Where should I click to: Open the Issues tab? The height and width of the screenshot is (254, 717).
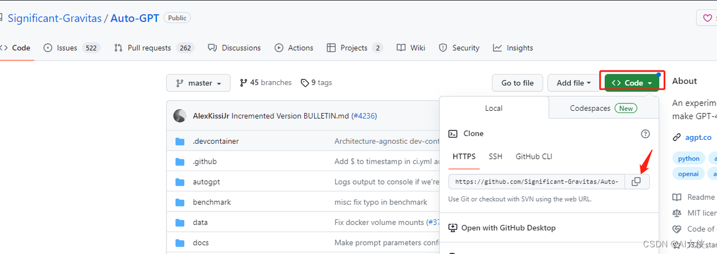click(x=72, y=48)
